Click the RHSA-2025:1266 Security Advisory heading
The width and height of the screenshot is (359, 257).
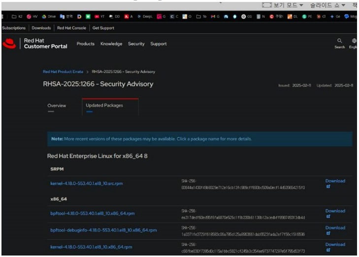[98, 84]
